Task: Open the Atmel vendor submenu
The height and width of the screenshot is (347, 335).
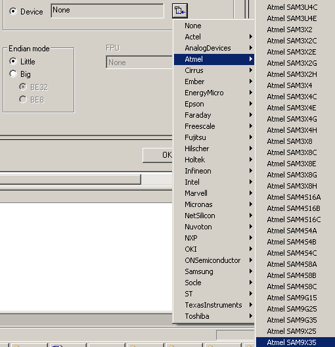Action: click(x=214, y=59)
